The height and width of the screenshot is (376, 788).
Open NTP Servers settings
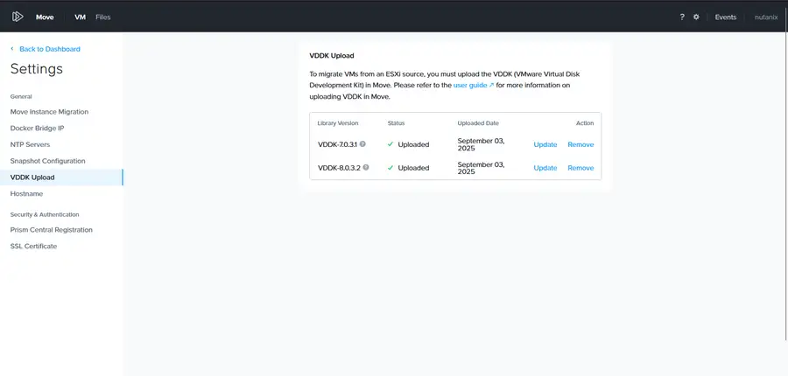[x=30, y=144]
